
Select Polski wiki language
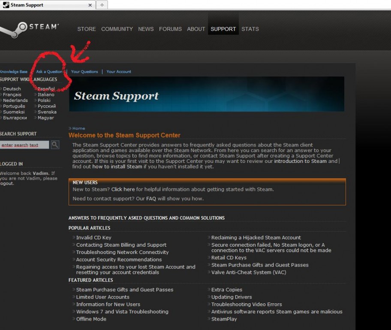tap(44, 100)
